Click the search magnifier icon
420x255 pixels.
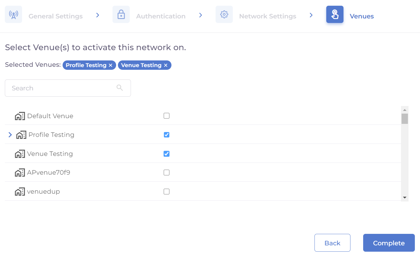pos(120,88)
